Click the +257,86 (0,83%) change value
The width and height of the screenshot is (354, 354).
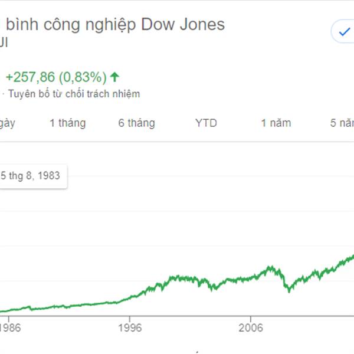(56, 77)
